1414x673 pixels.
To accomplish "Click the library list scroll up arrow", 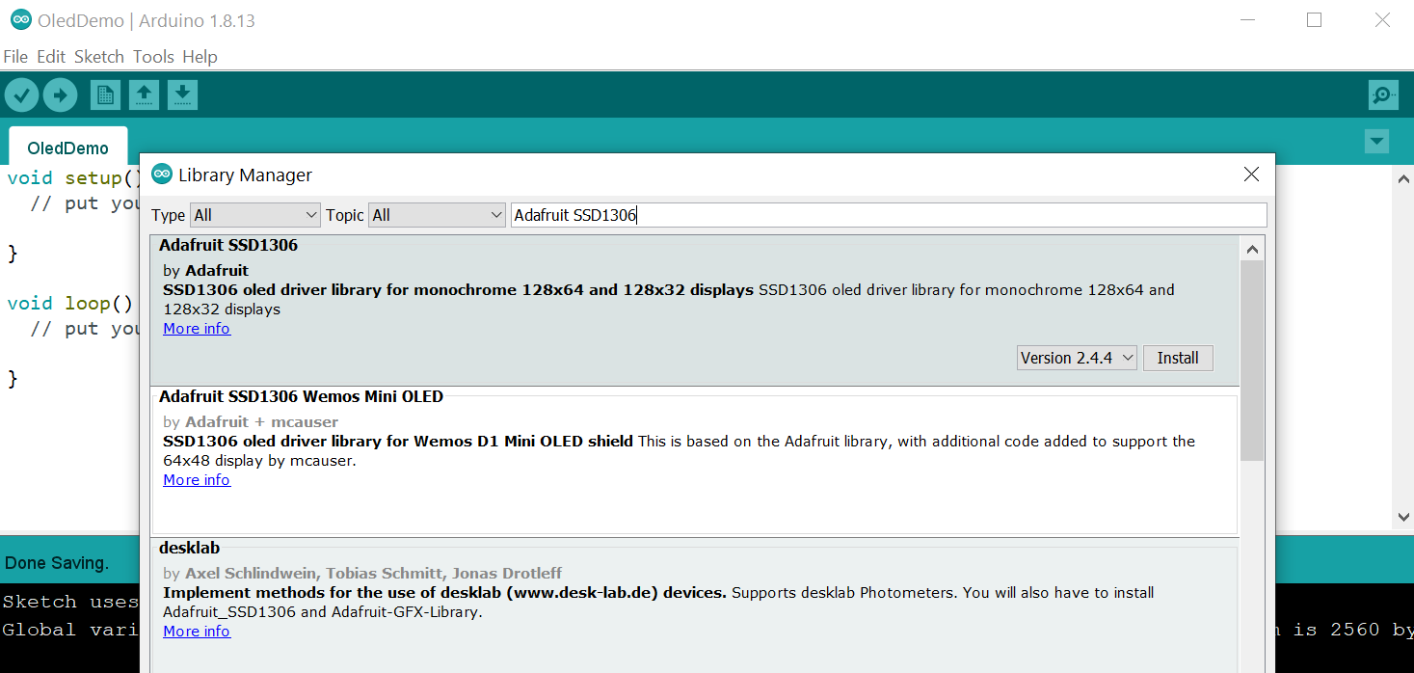I will click(1252, 250).
